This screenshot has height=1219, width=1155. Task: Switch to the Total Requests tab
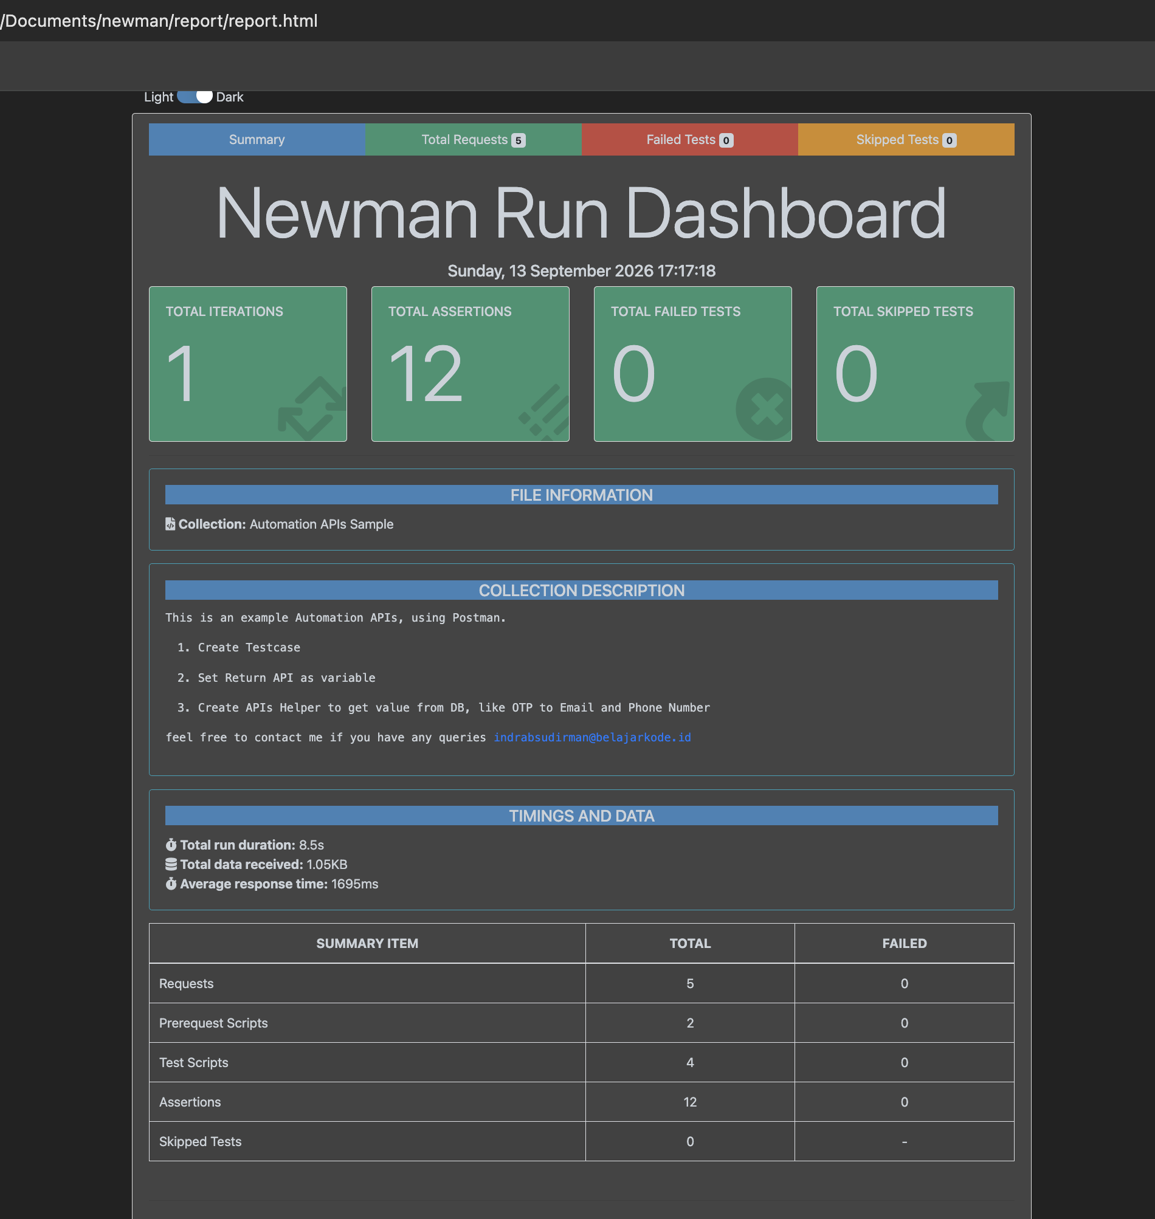pos(474,140)
